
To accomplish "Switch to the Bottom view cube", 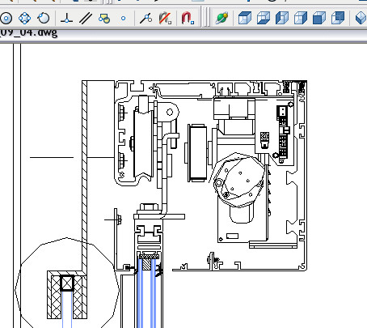I will coord(264,19).
